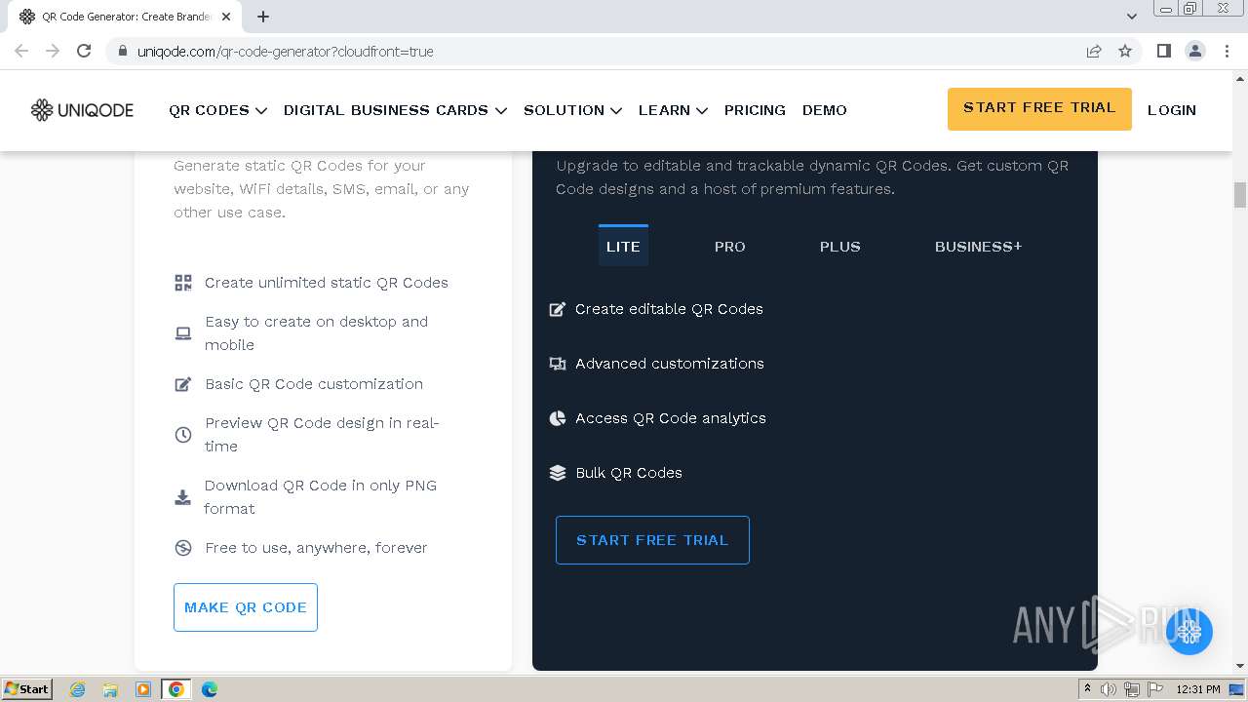Image resolution: width=1248 pixels, height=702 pixels.
Task: Reload the page with the refresh icon
Action: tap(84, 51)
